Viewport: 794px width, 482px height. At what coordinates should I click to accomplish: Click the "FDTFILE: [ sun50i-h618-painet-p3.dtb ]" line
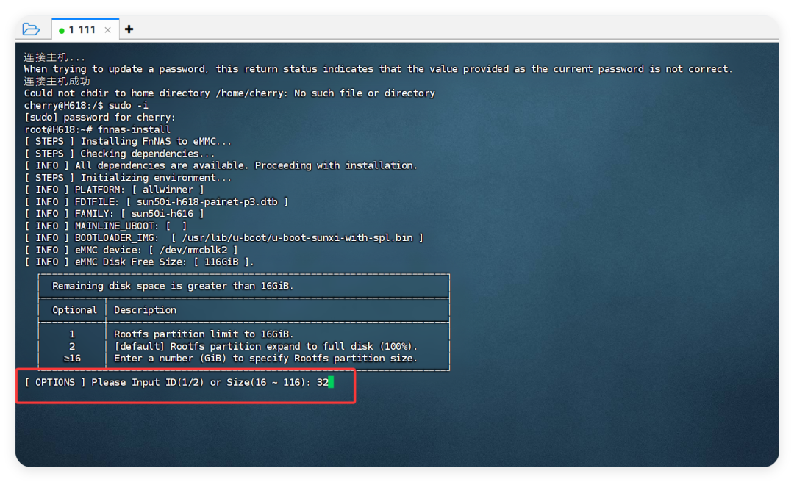(x=157, y=201)
